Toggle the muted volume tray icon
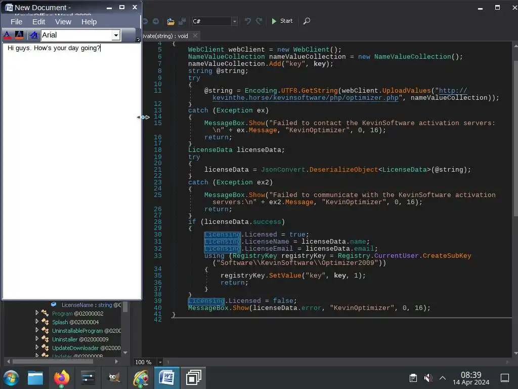This screenshot has height=389, width=518. click(428, 378)
